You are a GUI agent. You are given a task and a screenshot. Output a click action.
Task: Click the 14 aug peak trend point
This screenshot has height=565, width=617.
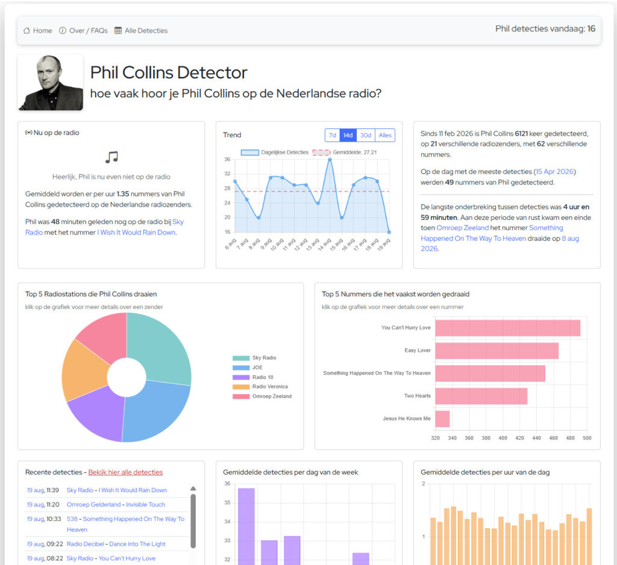click(330, 160)
